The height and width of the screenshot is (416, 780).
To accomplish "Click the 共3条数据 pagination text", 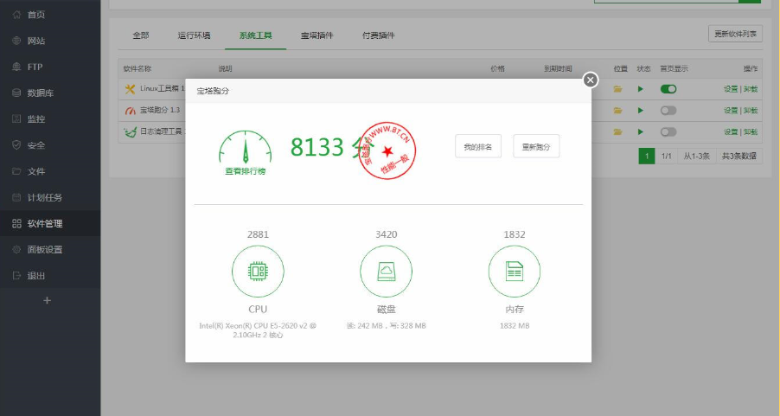I will [739, 157].
